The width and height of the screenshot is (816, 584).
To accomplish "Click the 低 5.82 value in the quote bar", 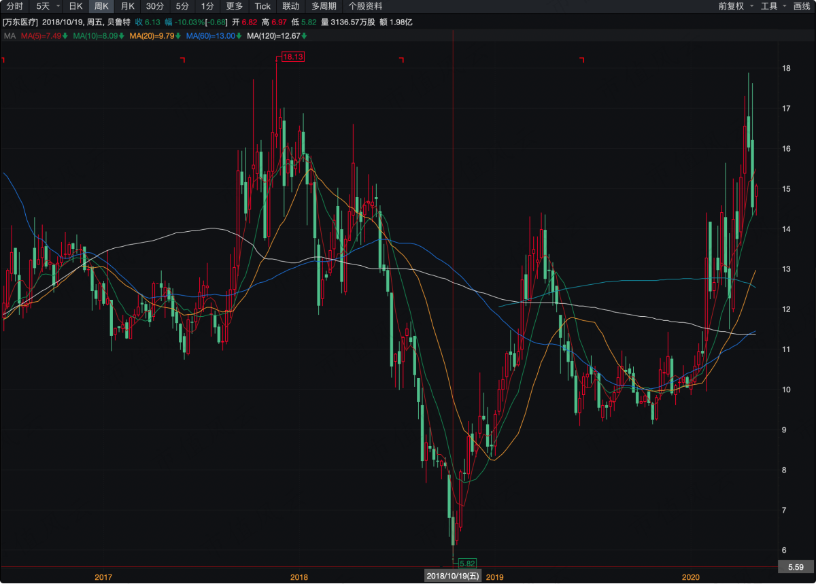I will [x=304, y=22].
